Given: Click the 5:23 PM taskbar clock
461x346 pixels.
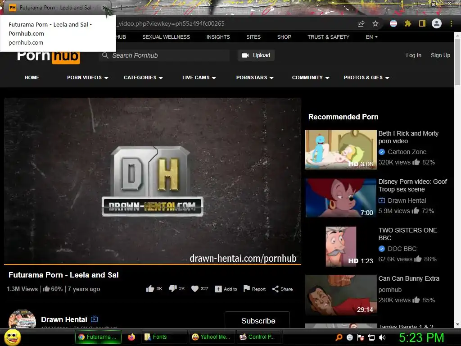Looking at the screenshot, I should point(421,337).
